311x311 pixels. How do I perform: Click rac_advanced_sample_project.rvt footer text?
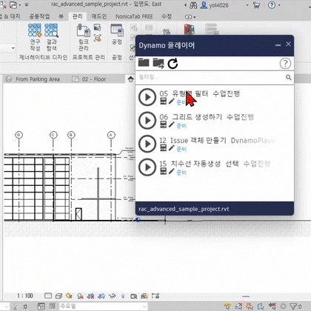coord(184,209)
